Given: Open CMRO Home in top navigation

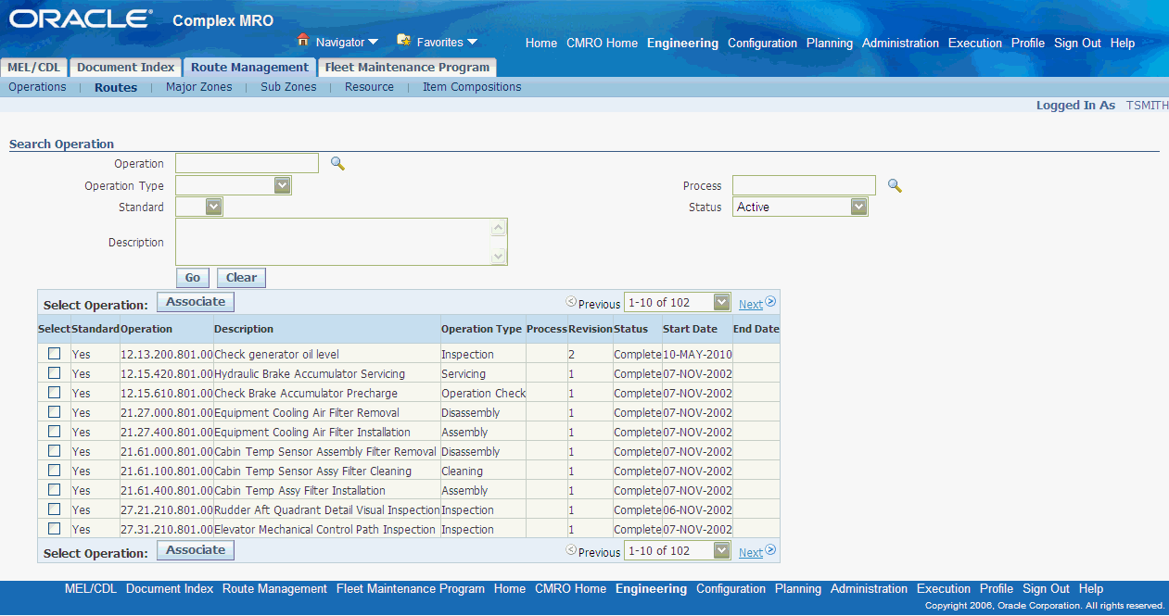Looking at the screenshot, I should tap(603, 44).
